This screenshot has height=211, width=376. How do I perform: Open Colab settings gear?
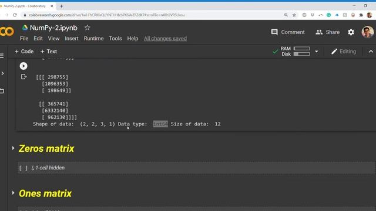click(351, 32)
